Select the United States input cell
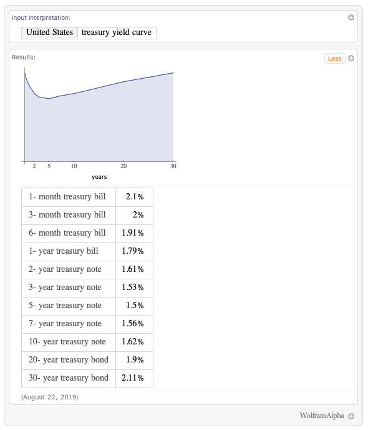This screenshot has width=368, height=430. tap(49, 33)
